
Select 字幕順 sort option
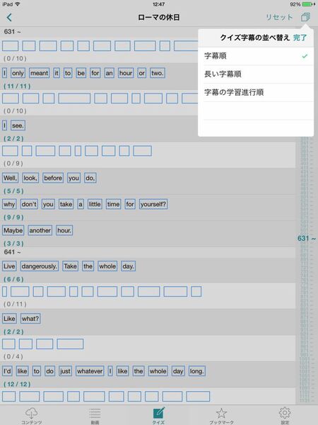(x=256, y=56)
